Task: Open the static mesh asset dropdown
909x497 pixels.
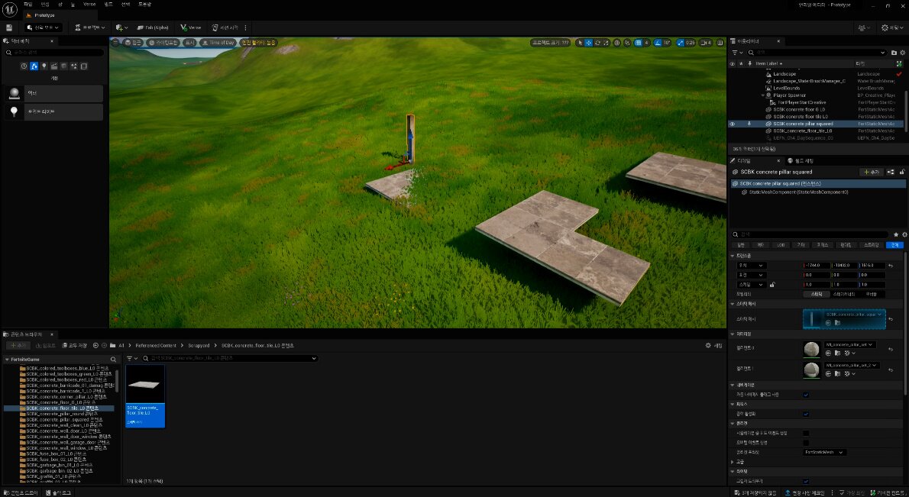Action: pos(881,315)
